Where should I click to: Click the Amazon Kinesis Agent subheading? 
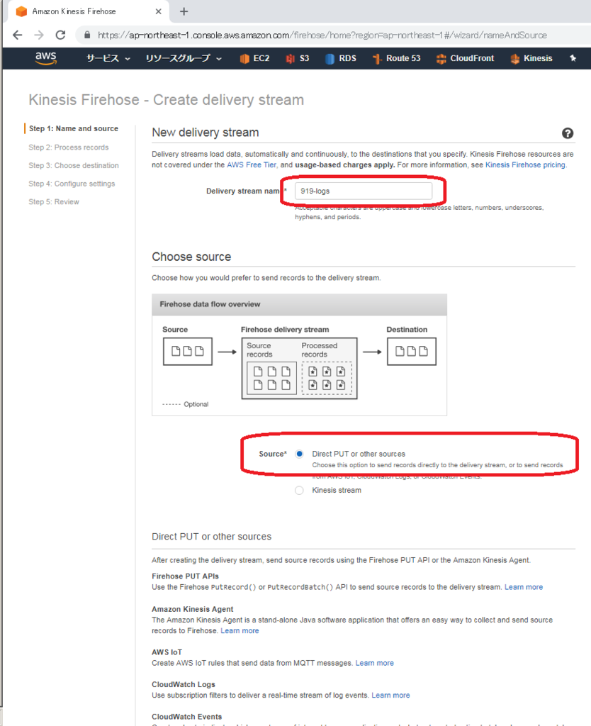[x=193, y=609]
